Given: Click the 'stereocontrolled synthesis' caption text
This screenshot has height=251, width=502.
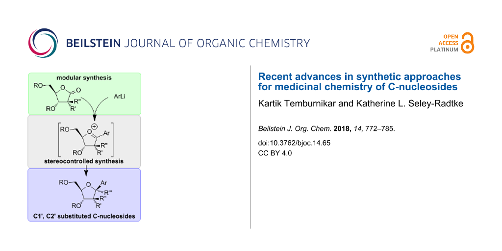Looking at the screenshot, I should click(84, 161).
